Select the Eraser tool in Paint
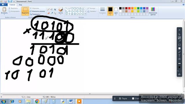Image resolution: width=185 pixels, height=104 pixels. pos(48,13)
